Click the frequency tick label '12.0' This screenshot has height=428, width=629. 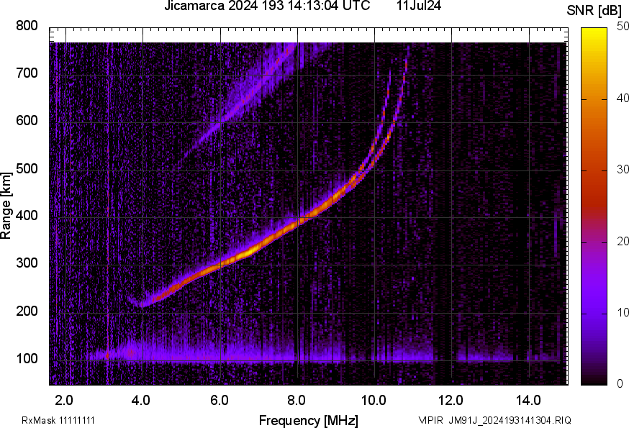coord(451,400)
